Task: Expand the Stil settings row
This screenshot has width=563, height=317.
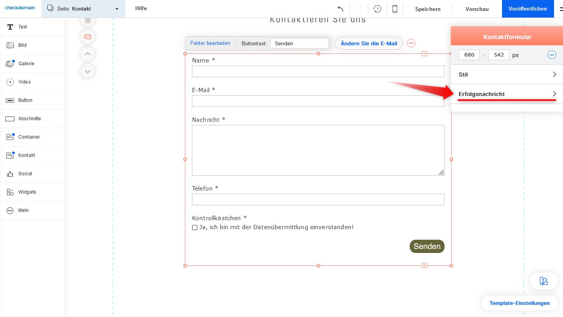Action: pos(507,75)
